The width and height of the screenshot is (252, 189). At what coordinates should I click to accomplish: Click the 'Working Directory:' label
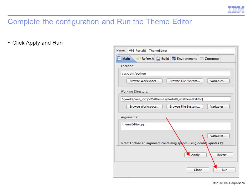point(134,91)
